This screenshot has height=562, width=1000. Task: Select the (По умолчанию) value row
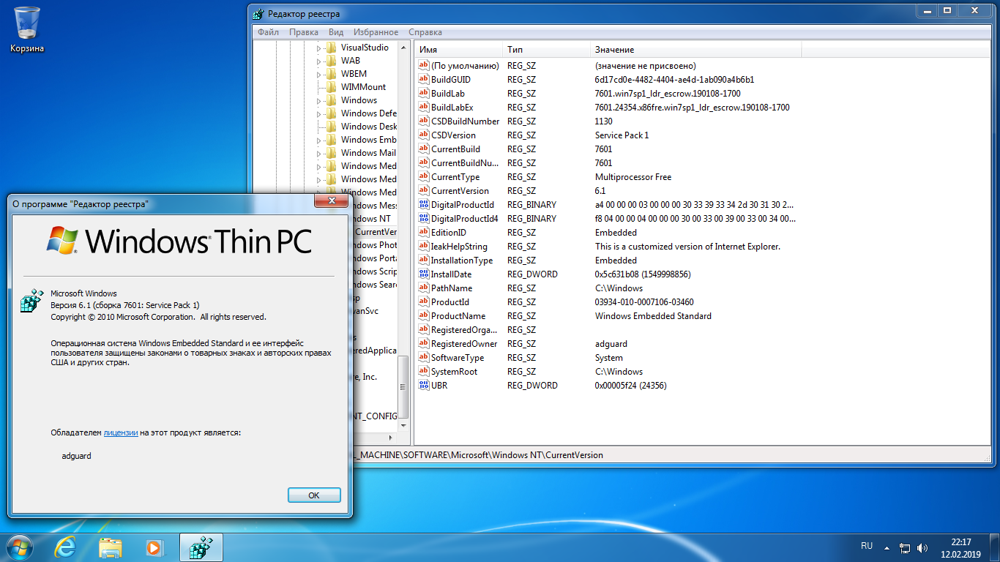coord(608,65)
